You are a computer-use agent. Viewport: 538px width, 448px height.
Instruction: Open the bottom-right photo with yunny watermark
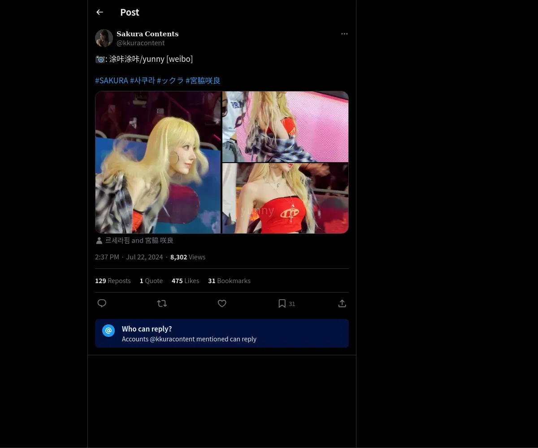pos(286,198)
